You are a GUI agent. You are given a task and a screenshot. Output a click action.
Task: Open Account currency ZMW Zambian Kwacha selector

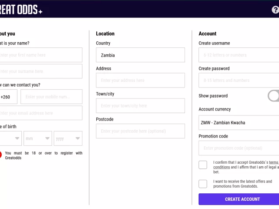(x=239, y=123)
